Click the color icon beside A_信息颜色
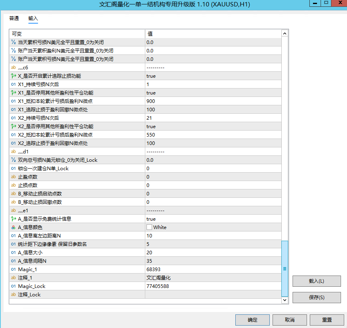This screenshot has width=347, height=328. coord(14,227)
